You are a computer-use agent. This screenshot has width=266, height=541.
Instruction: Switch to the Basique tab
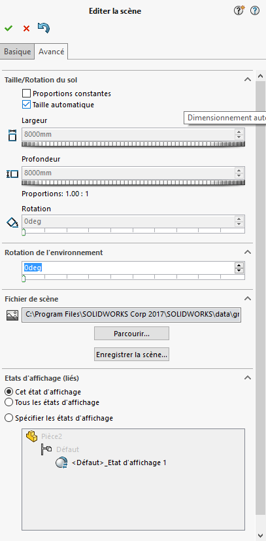(x=17, y=52)
